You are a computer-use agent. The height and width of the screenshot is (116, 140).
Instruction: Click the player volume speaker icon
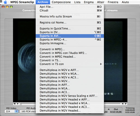15,104
